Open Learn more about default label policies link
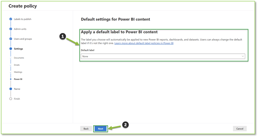Image resolution: width=258 pixels, height=137 pixels. click(144, 43)
